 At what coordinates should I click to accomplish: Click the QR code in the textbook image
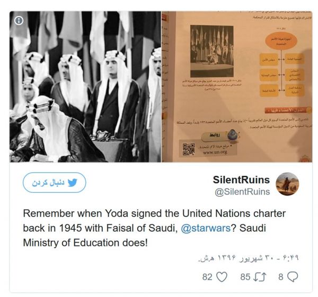[188, 149]
